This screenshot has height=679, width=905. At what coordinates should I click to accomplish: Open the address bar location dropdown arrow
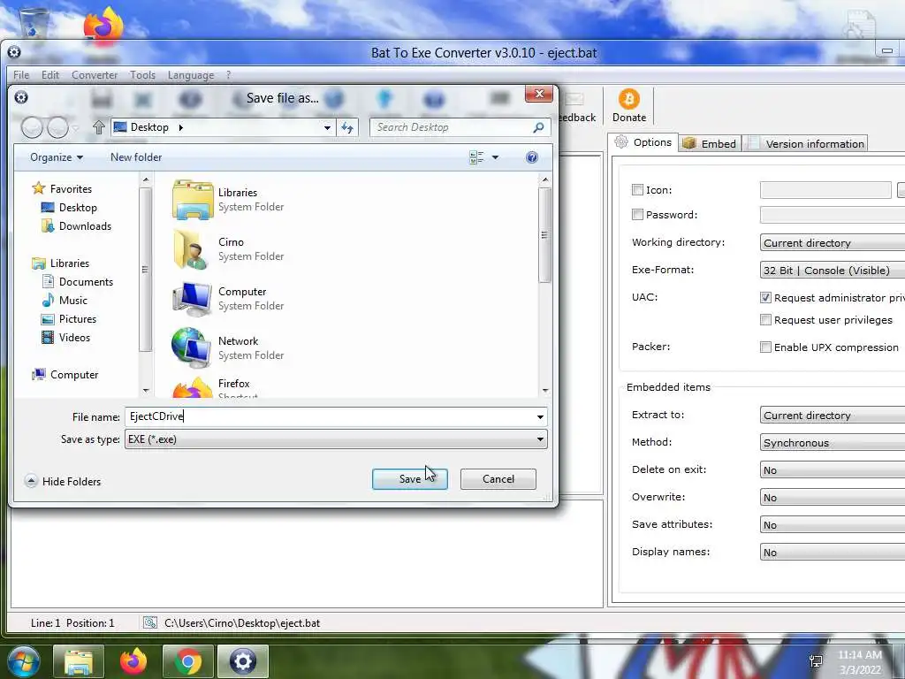pos(327,127)
